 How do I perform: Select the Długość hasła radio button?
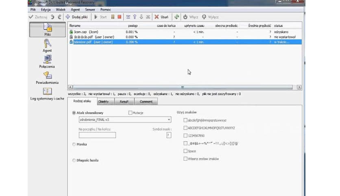click(74, 160)
